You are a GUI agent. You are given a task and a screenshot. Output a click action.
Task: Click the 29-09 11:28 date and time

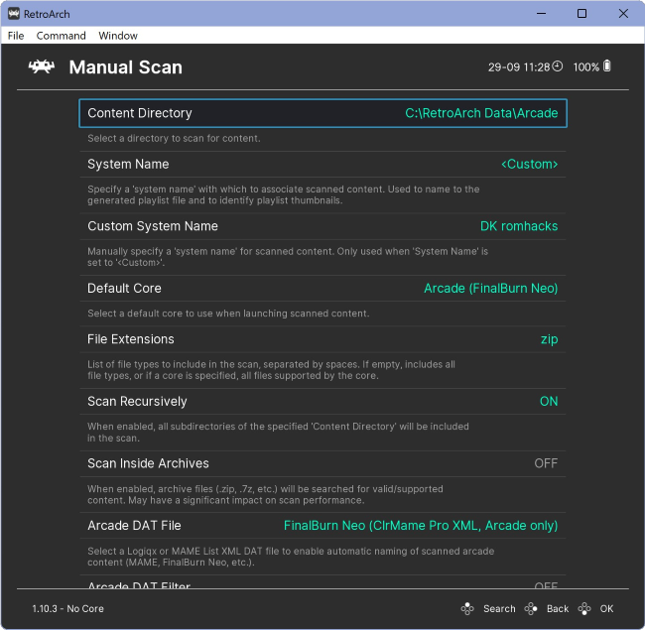(519, 67)
